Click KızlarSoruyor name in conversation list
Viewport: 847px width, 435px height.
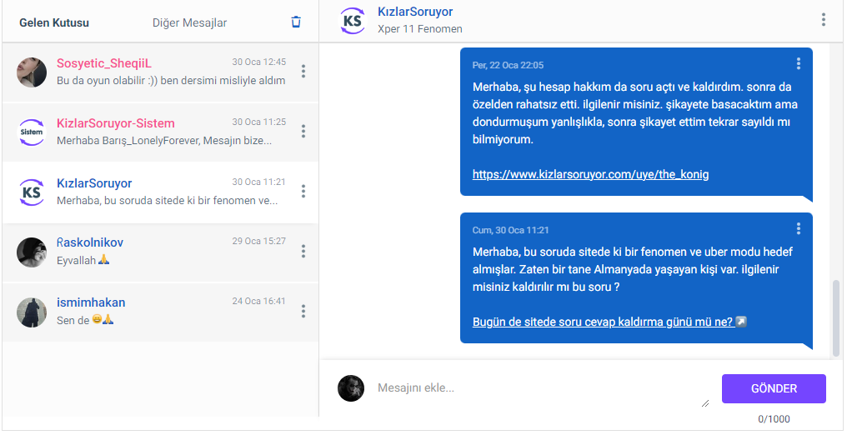(94, 183)
